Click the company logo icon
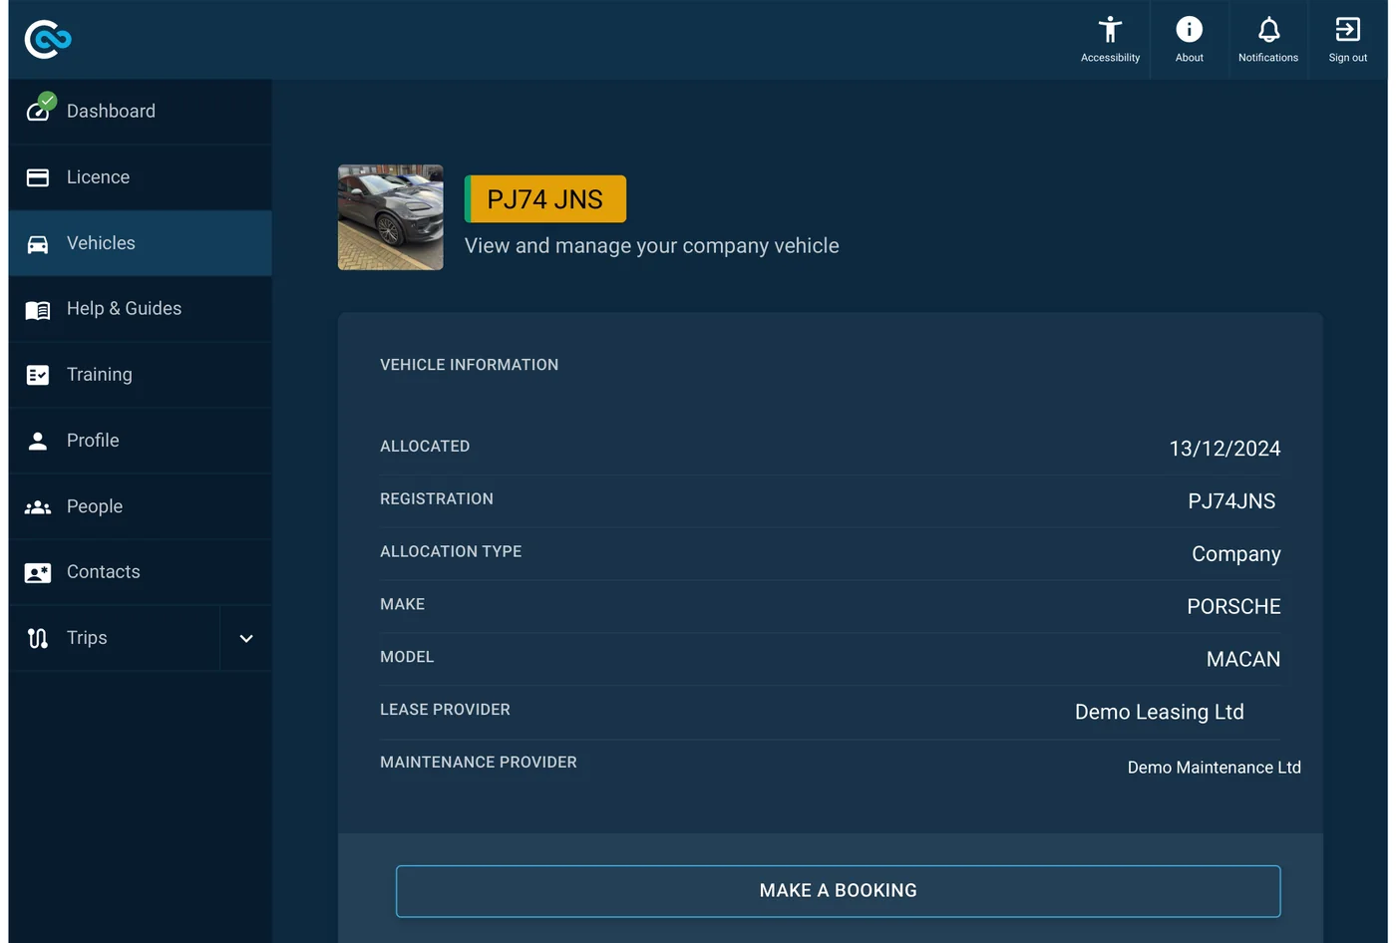Image resolution: width=1396 pixels, height=943 pixels. tap(48, 39)
